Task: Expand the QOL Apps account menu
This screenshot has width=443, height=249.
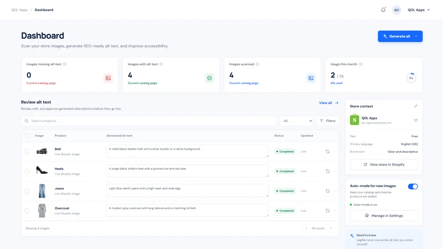Action: 419,10
